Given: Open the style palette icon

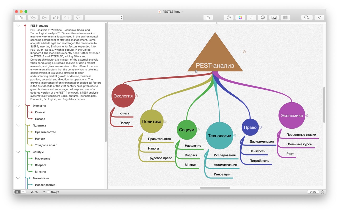Looking at the screenshot, I should click(229, 17).
